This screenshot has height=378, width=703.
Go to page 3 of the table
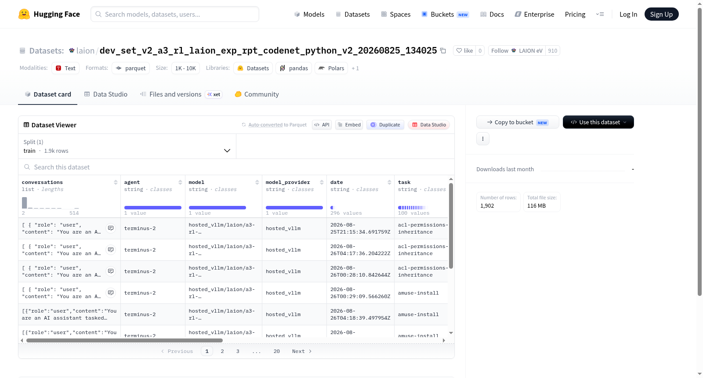click(x=238, y=351)
